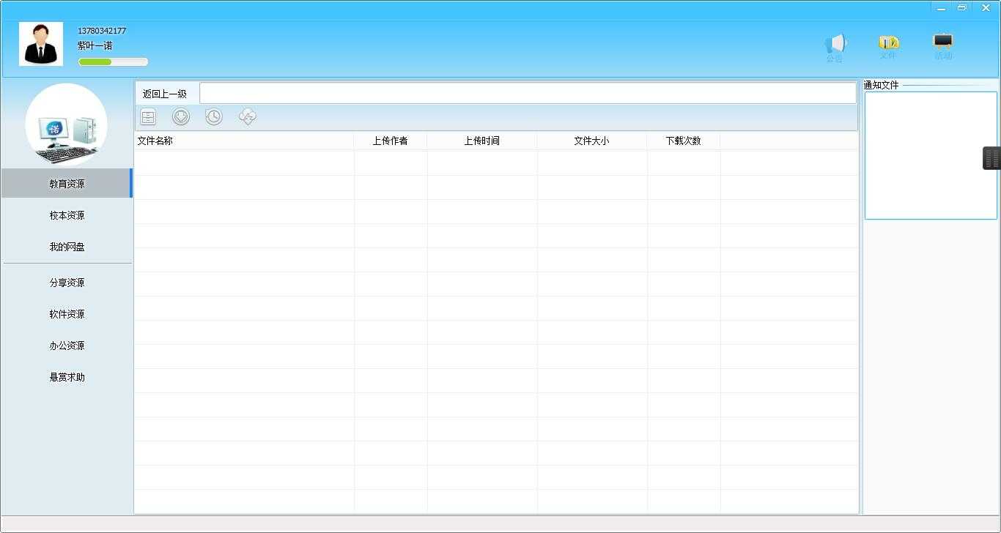Click the 返回上一级 button
The image size is (1001, 533).
(x=165, y=94)
